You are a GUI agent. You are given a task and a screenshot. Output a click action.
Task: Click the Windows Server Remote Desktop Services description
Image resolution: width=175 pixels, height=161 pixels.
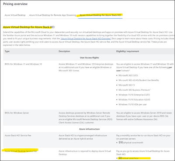86,118
